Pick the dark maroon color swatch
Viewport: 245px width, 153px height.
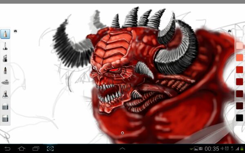(240, 94)
